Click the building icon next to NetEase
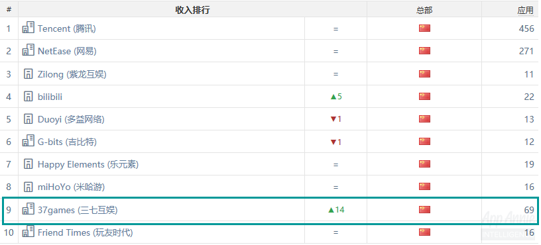The image size is (541, 245). (x=29, y=50)
